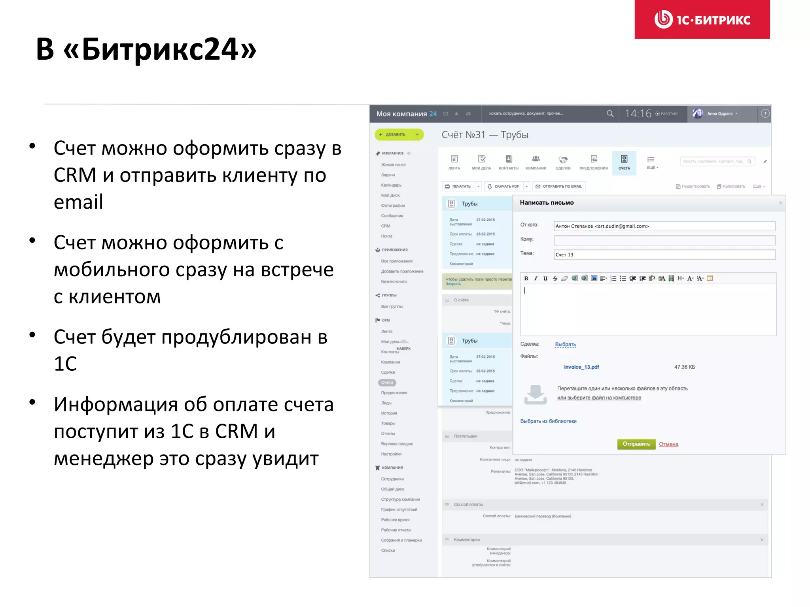Click the insert table icon
Viewport: 810px width, 607px height.
pos(710,278)
